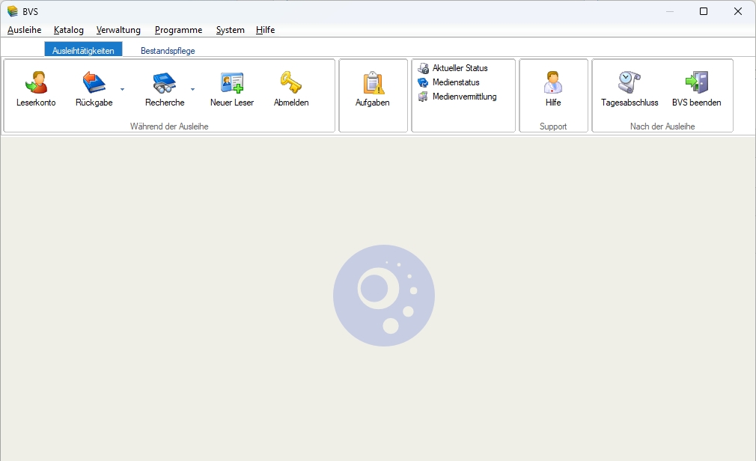The width and height of the screenshot is (756, 461).
Task: Open the System menu
Action: pos(230,30)
